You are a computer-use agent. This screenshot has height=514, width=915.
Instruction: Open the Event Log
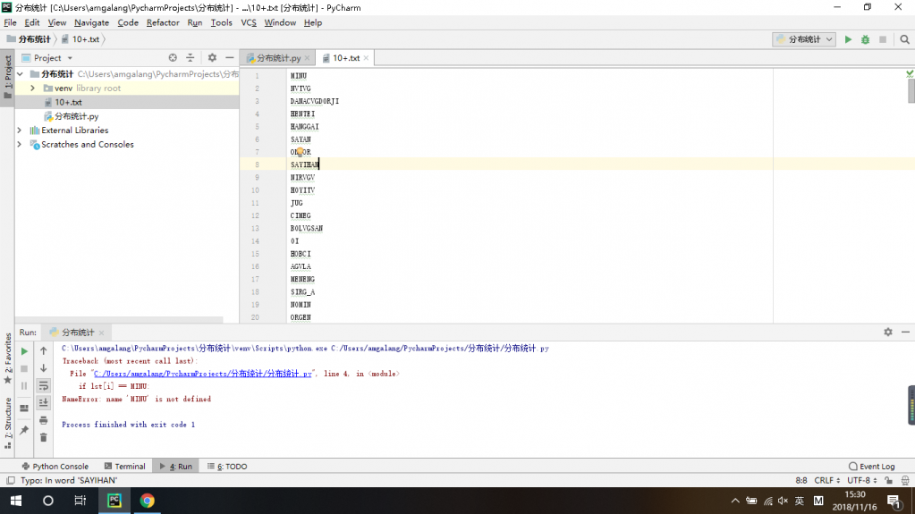872,466
